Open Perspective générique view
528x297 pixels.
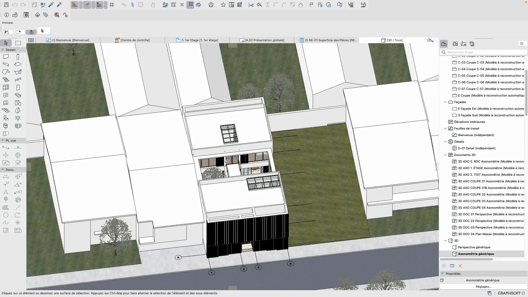(474, 247)
